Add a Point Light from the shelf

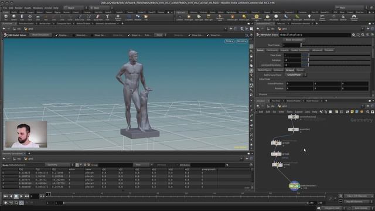click(x=189, y=17)
